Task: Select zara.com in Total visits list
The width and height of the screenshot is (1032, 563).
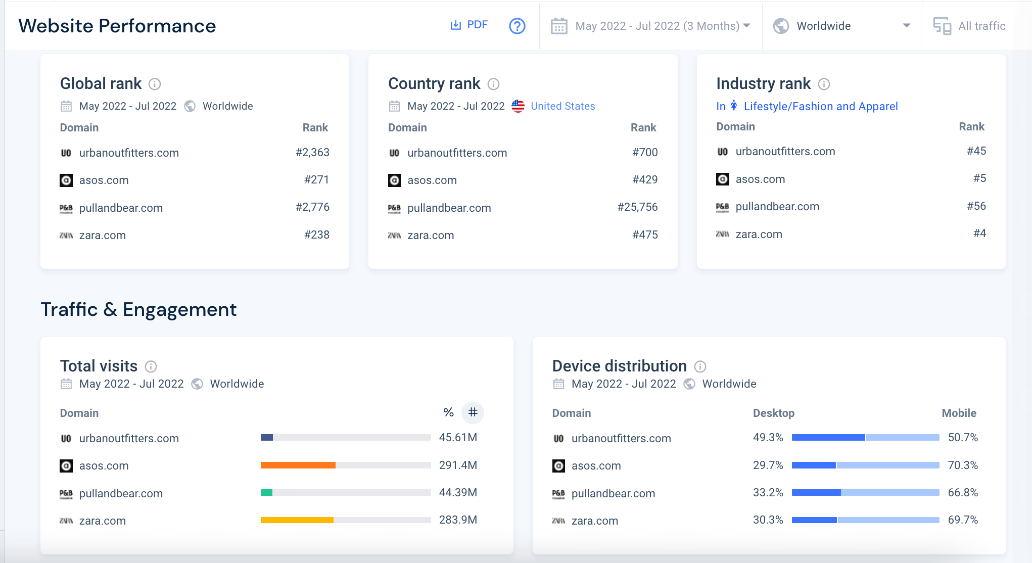Action: (103, 521)
